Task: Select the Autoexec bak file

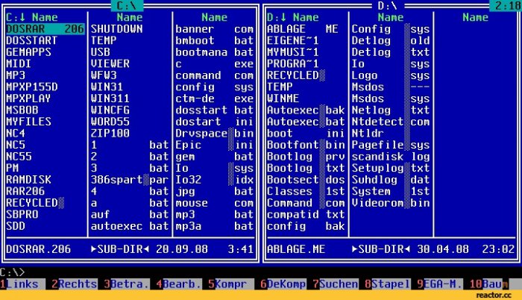Action: tap(306, 110)
